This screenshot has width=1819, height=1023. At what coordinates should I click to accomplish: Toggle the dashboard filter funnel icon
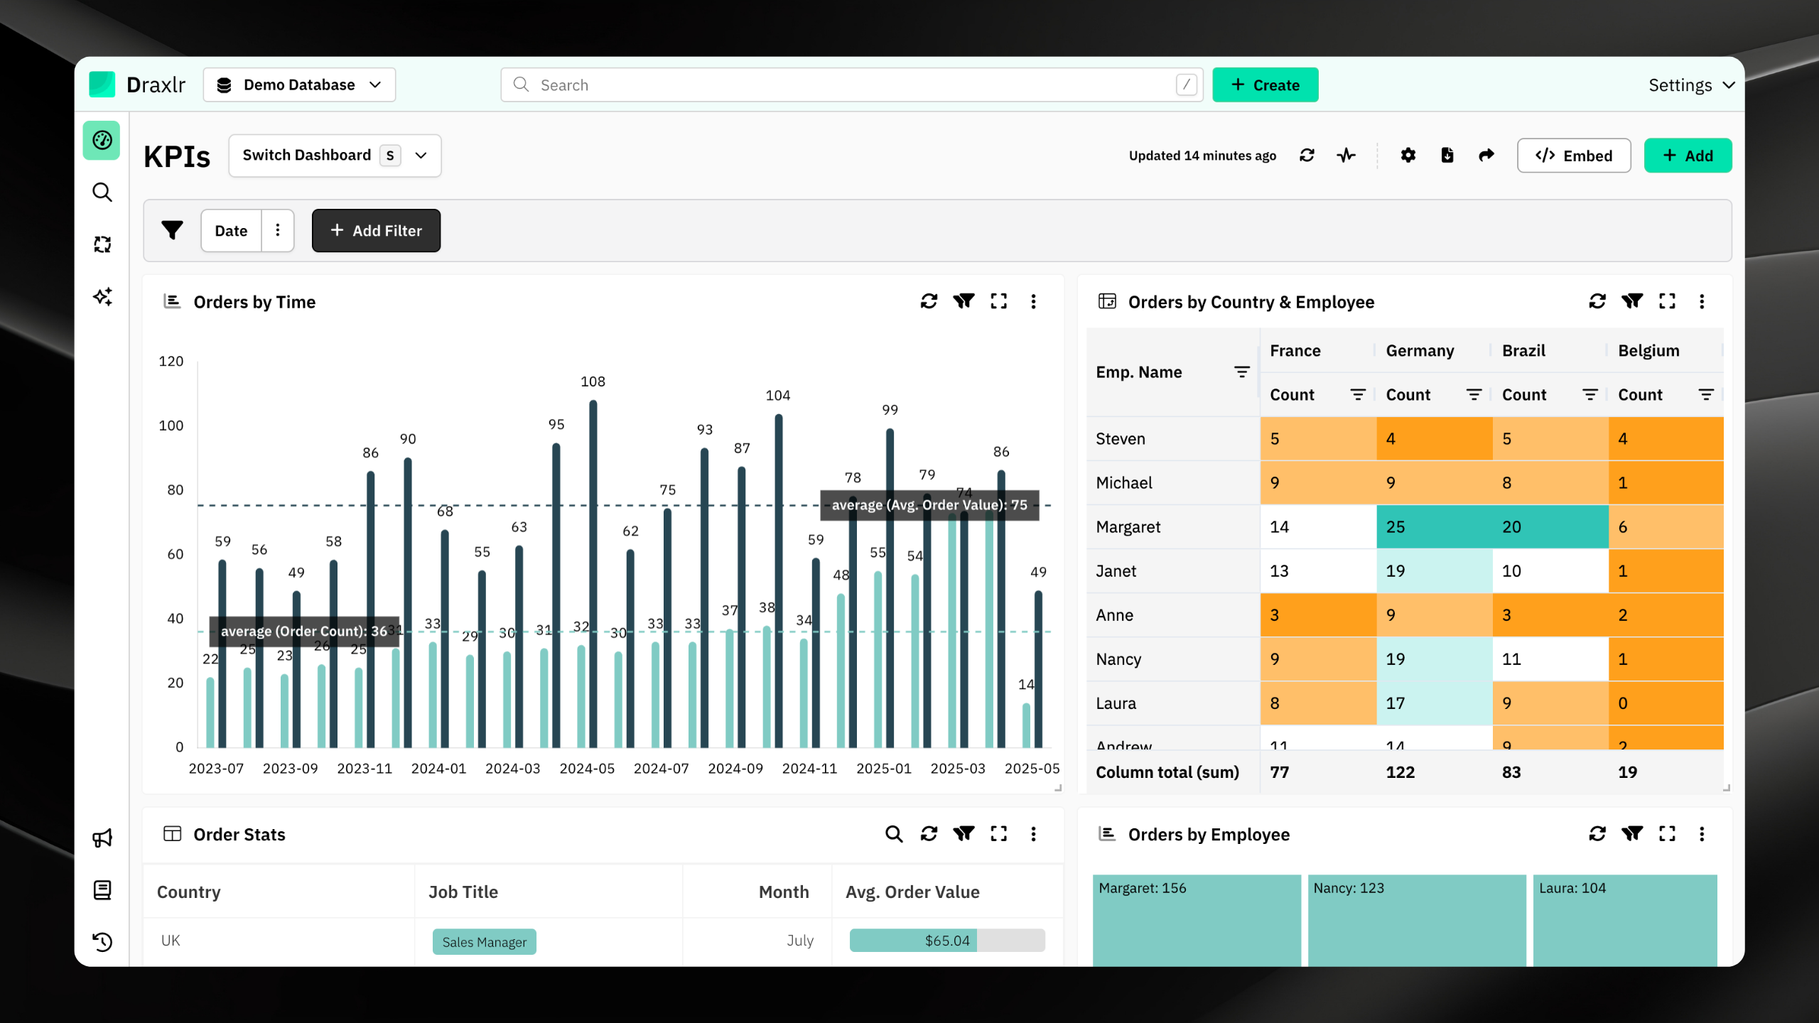click(x=172, y=230)
